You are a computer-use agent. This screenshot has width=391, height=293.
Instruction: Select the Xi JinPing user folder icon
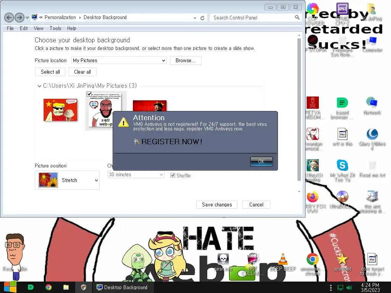point(372,12)
